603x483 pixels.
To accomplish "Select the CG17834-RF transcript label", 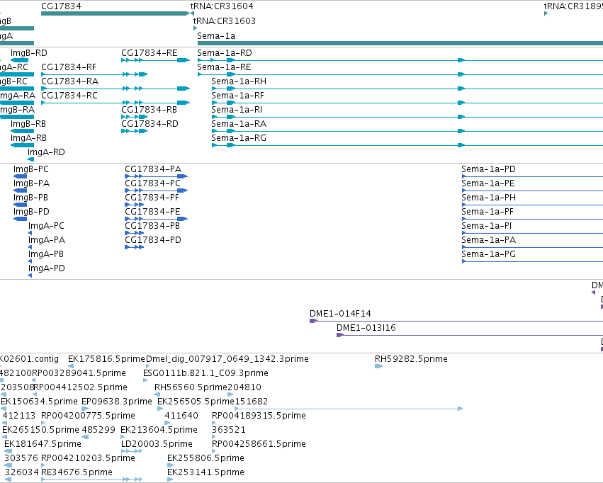I will (x=69, y=67).
